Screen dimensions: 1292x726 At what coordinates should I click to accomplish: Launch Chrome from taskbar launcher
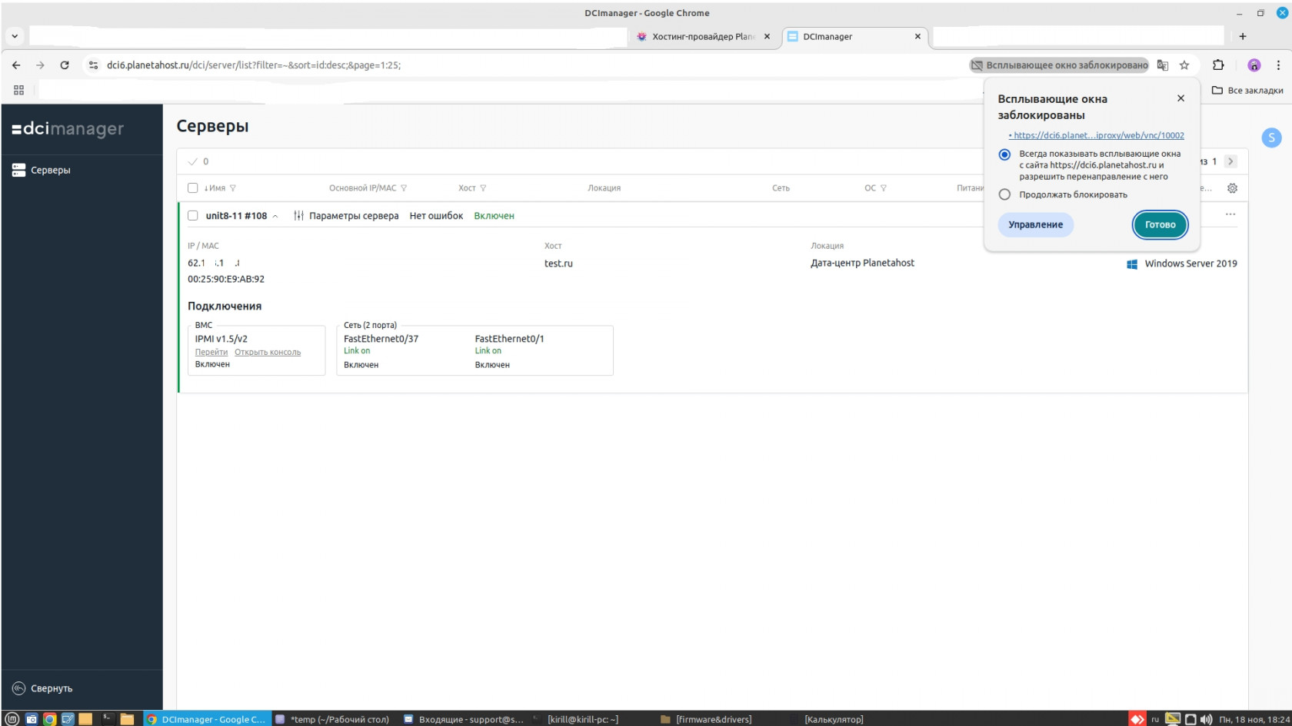point(49,719)
